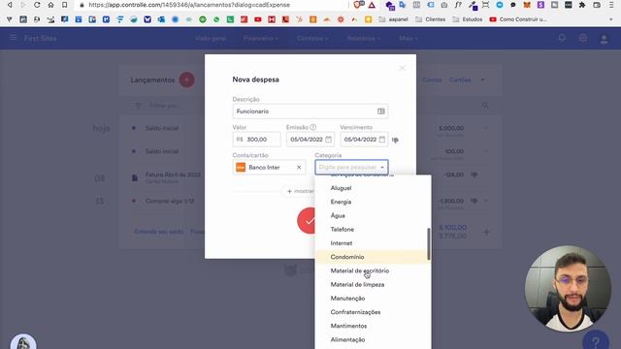Choose Manutenção from the dropdown
Viewport: 621px width, 349px height.
[x=347, y=299]
